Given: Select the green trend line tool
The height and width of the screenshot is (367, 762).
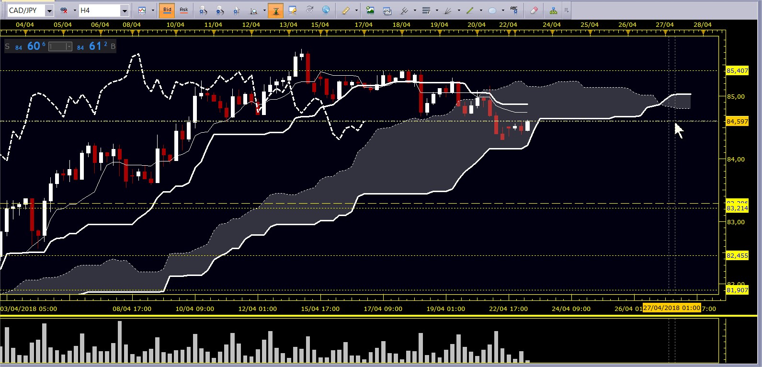Looking at the screenshot, I should tap(470, 10).
